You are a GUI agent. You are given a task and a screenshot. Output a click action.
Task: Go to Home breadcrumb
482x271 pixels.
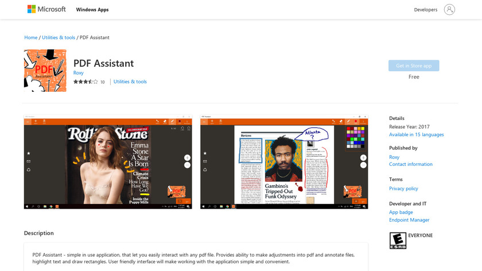[31, 37]
